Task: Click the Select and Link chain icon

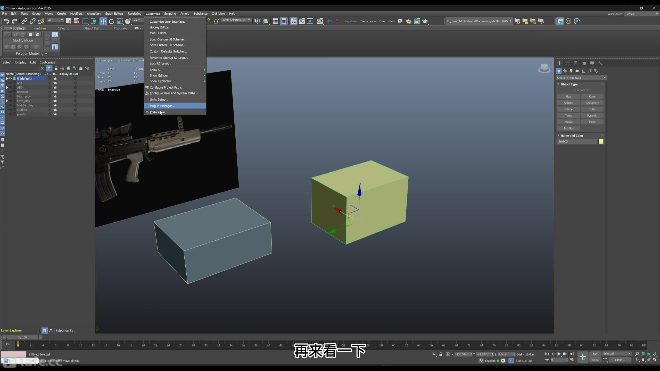Action: click(24, 21)
